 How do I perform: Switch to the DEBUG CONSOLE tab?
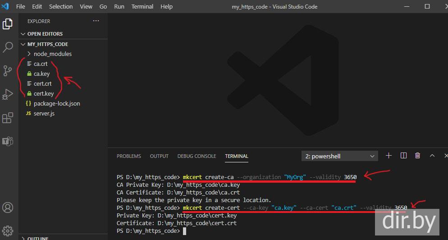click(x=197, y=156)
